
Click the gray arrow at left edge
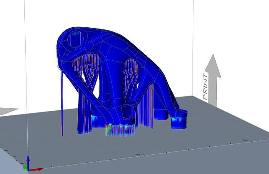click(x=8, y=111)
